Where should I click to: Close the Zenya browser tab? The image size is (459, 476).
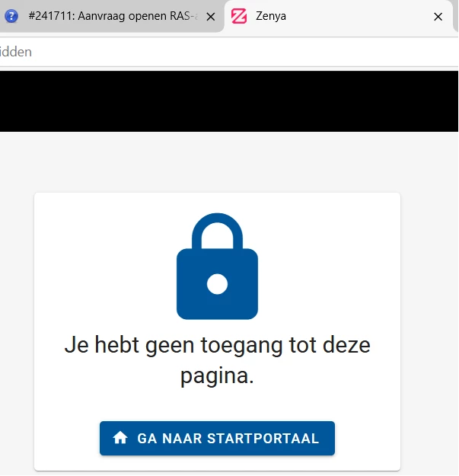(x=438, y=17)
